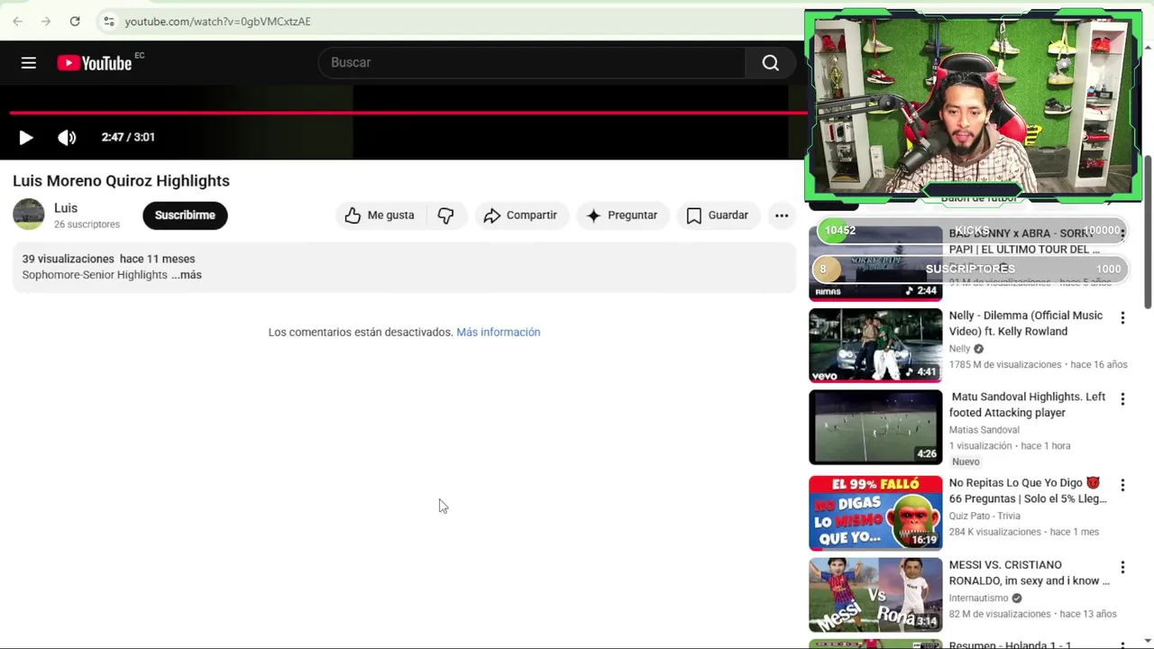The height and width of the screenshot is (649, 1154).
Task: Click the Internautismo channel name
Action: point(978,598)
